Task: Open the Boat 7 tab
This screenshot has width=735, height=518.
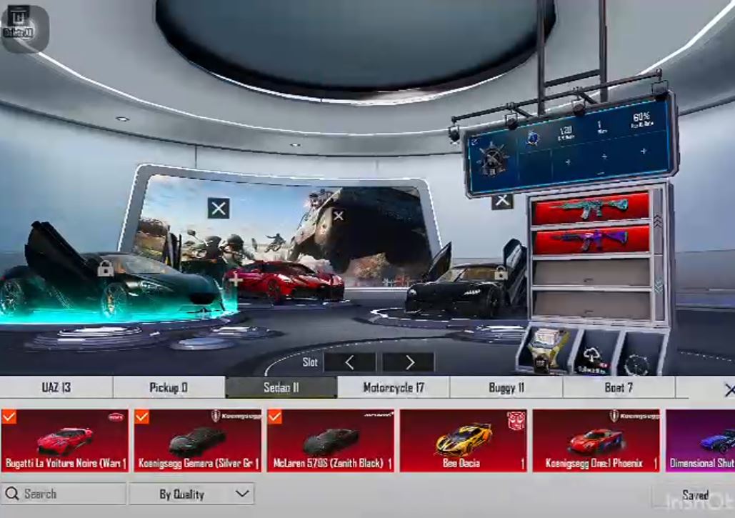Action: point(619,388)
